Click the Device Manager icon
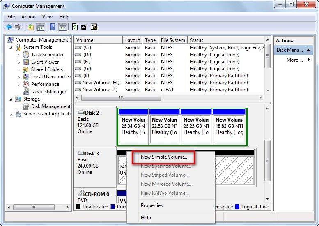319x226 pixels. click(x=26, y=92)
